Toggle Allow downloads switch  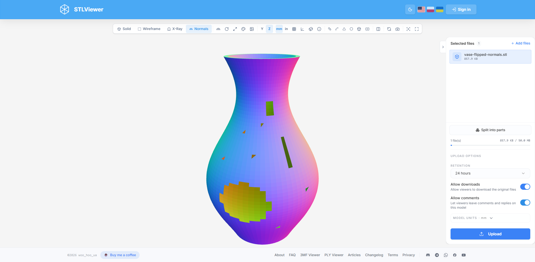[x=525, y=187]
